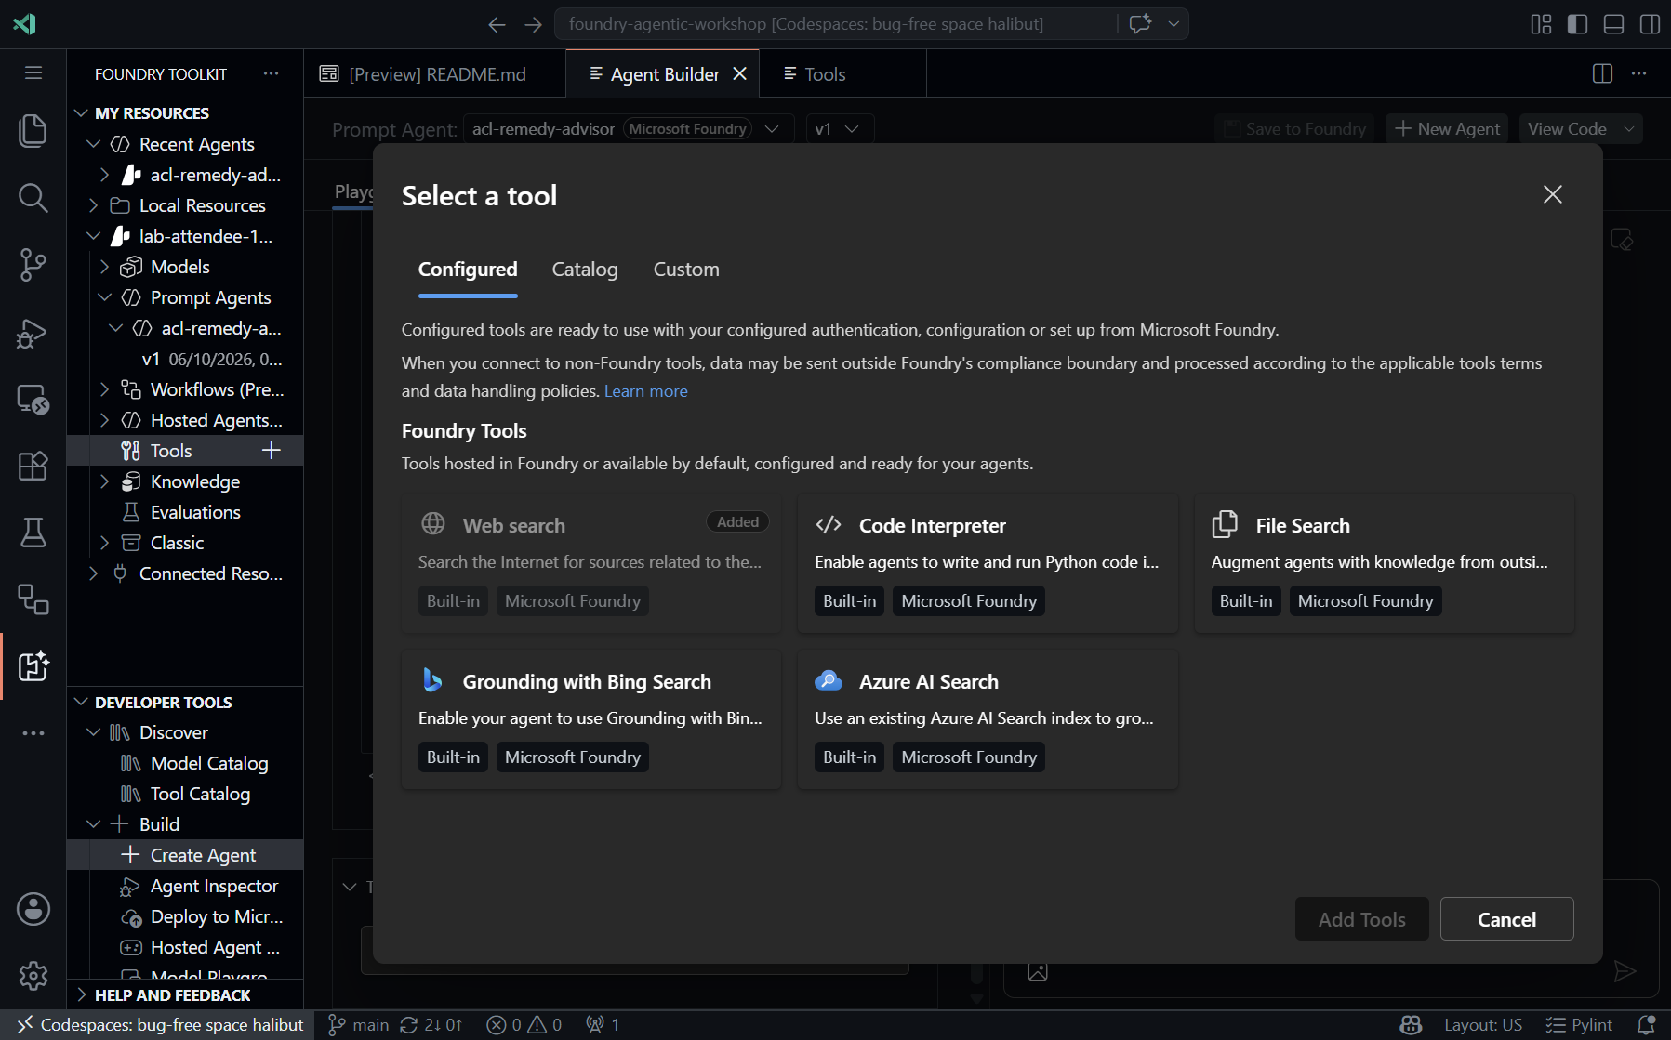Expand the Models node

tap(104, 267)
